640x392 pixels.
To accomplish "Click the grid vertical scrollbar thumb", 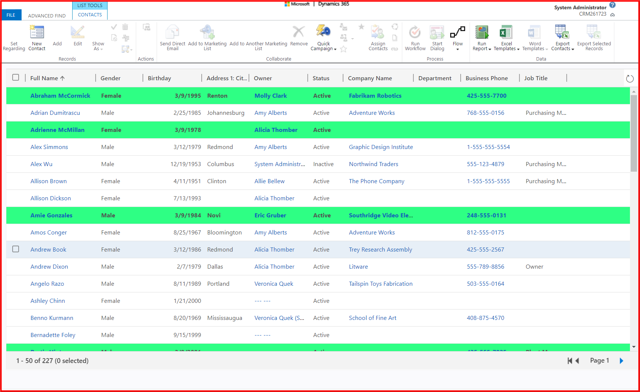I will 634,133.
